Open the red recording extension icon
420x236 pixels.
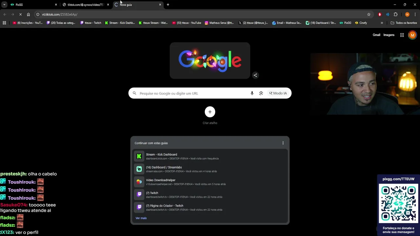pyautogui.click(x=380, y=14)
